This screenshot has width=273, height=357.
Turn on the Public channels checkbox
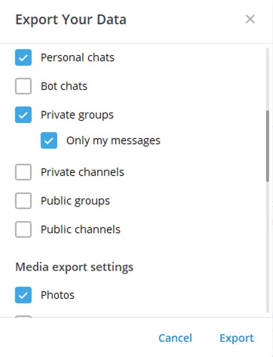23,230
